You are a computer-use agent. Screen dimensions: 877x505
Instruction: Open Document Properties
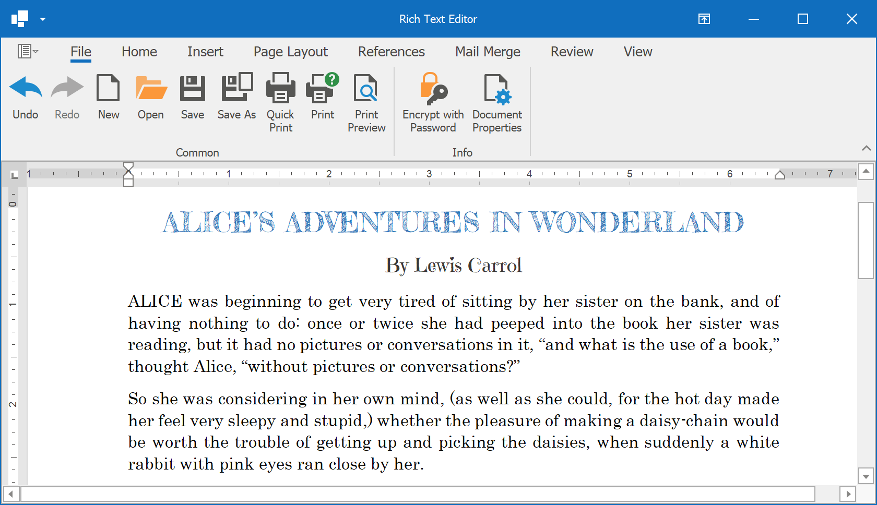497,88
